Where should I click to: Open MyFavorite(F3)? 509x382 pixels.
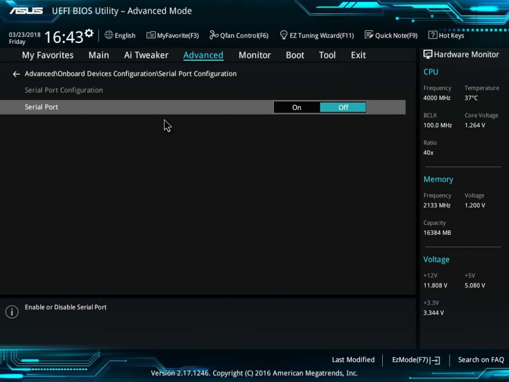click(178, 36)
